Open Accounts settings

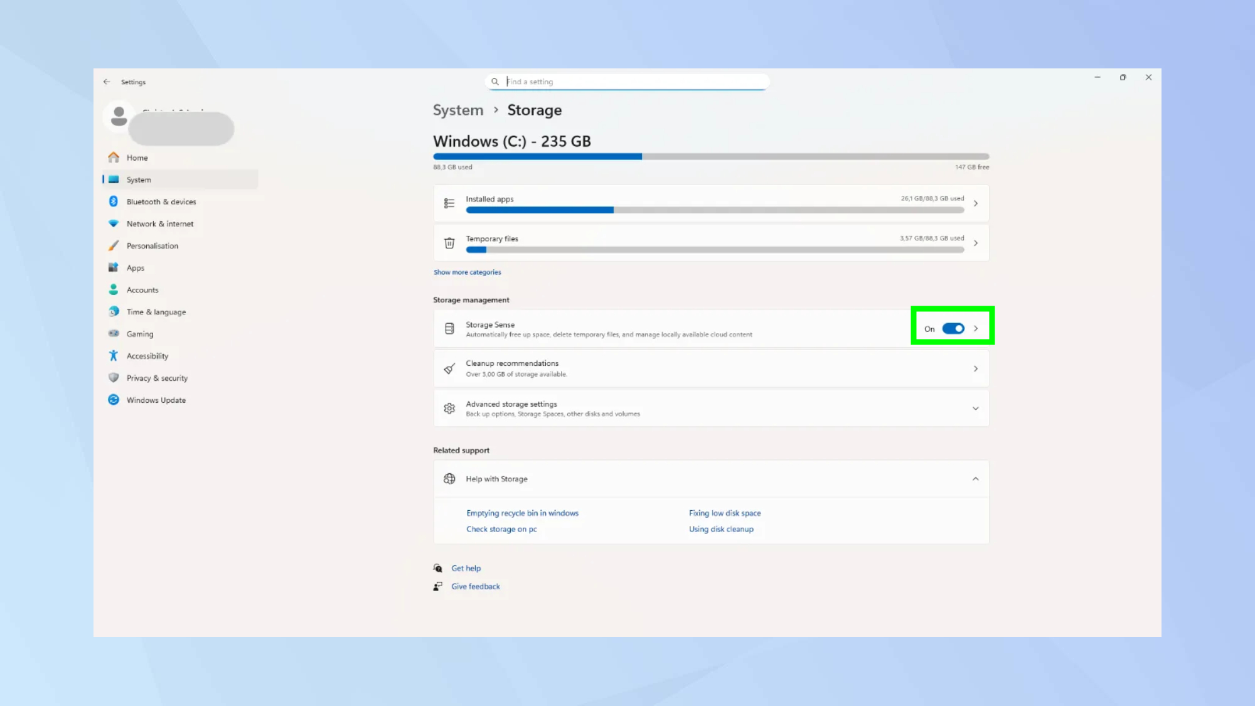tap(142, 289)
